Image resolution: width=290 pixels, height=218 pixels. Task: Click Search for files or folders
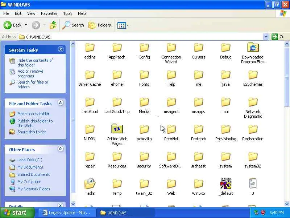coord(33,84)
